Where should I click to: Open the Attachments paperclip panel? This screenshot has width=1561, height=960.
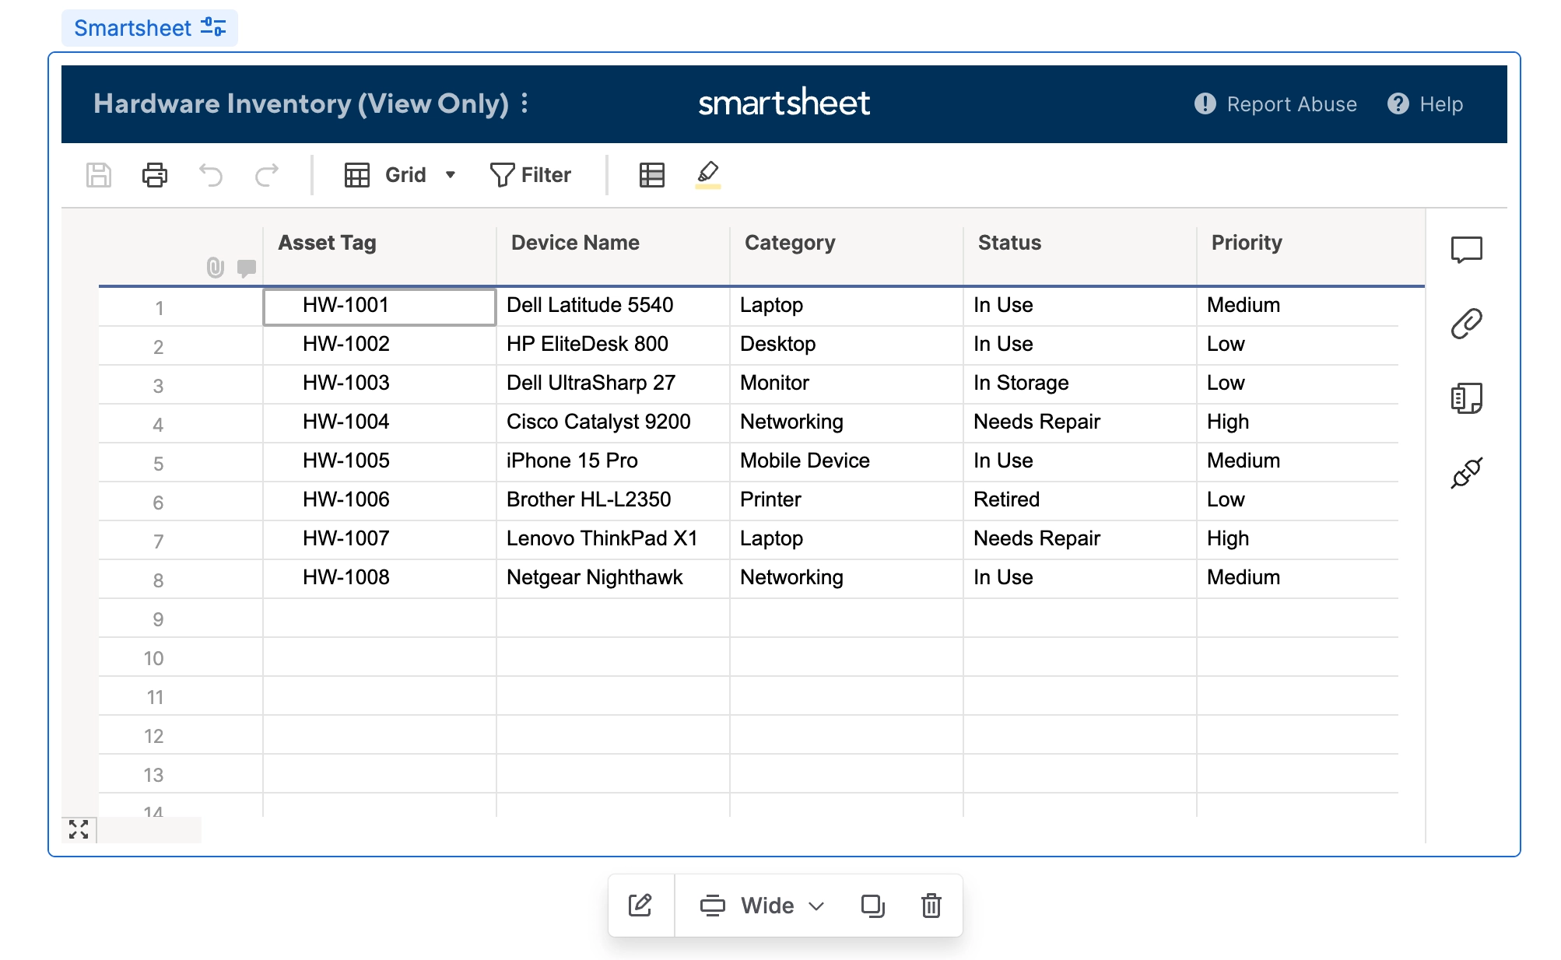point(1467,324)
